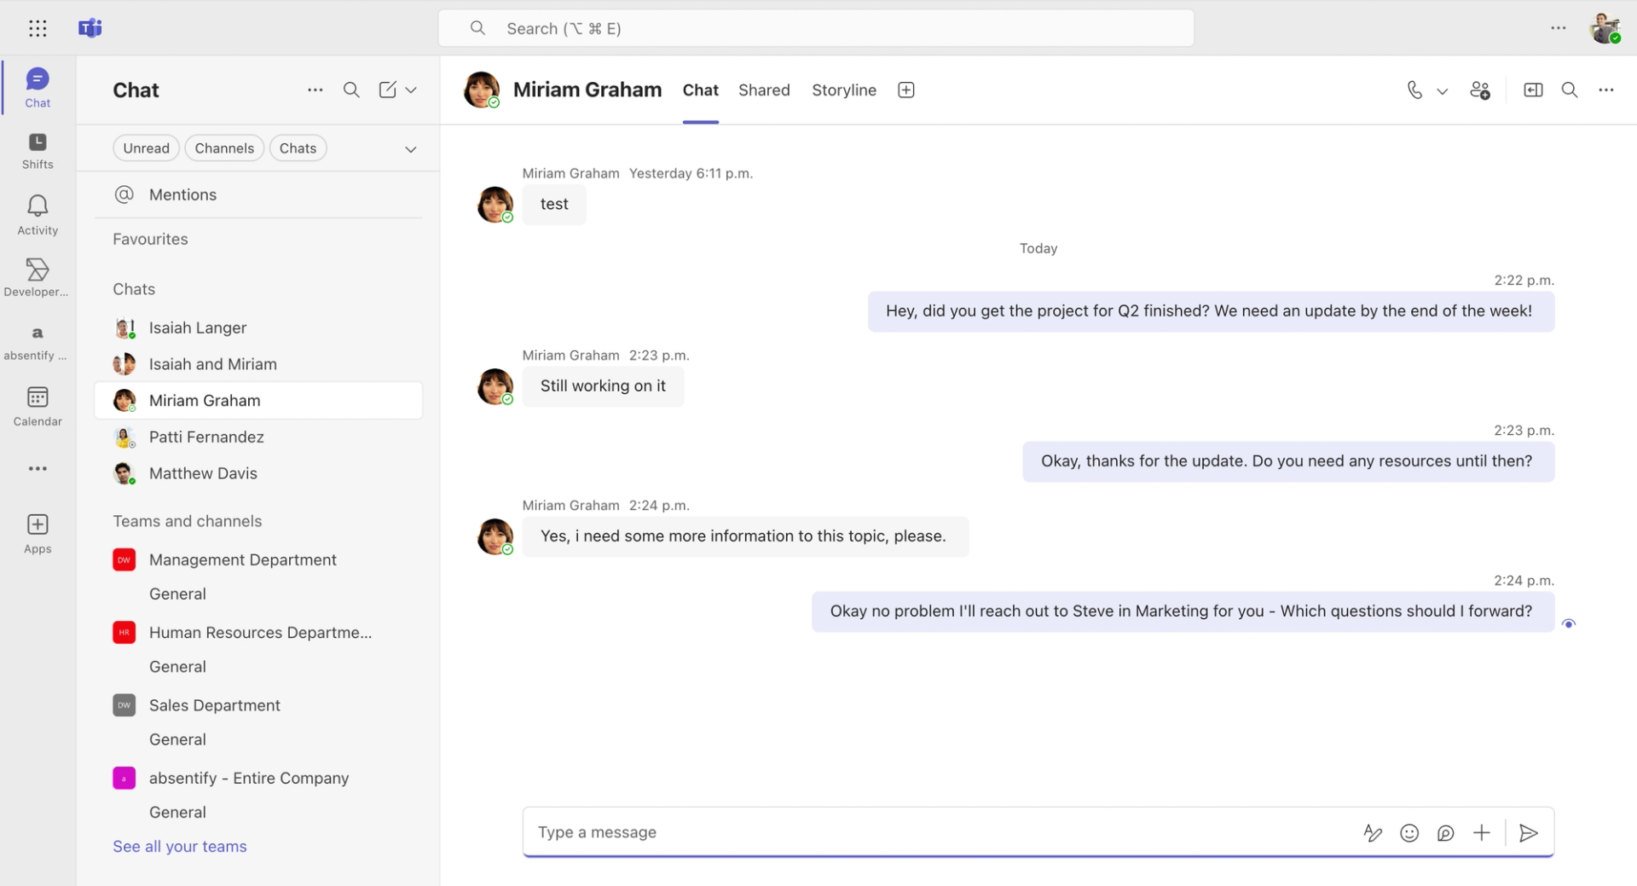Click the See all your teams link
Image resolution: width=1637 pixels, height=886 pixels.
click(x=180, y=847)
